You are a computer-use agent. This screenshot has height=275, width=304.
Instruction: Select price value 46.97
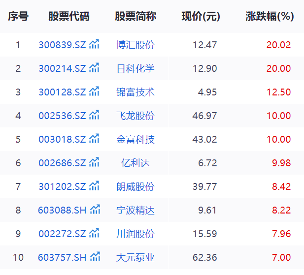pyautogui.click(x=205, y=116)
